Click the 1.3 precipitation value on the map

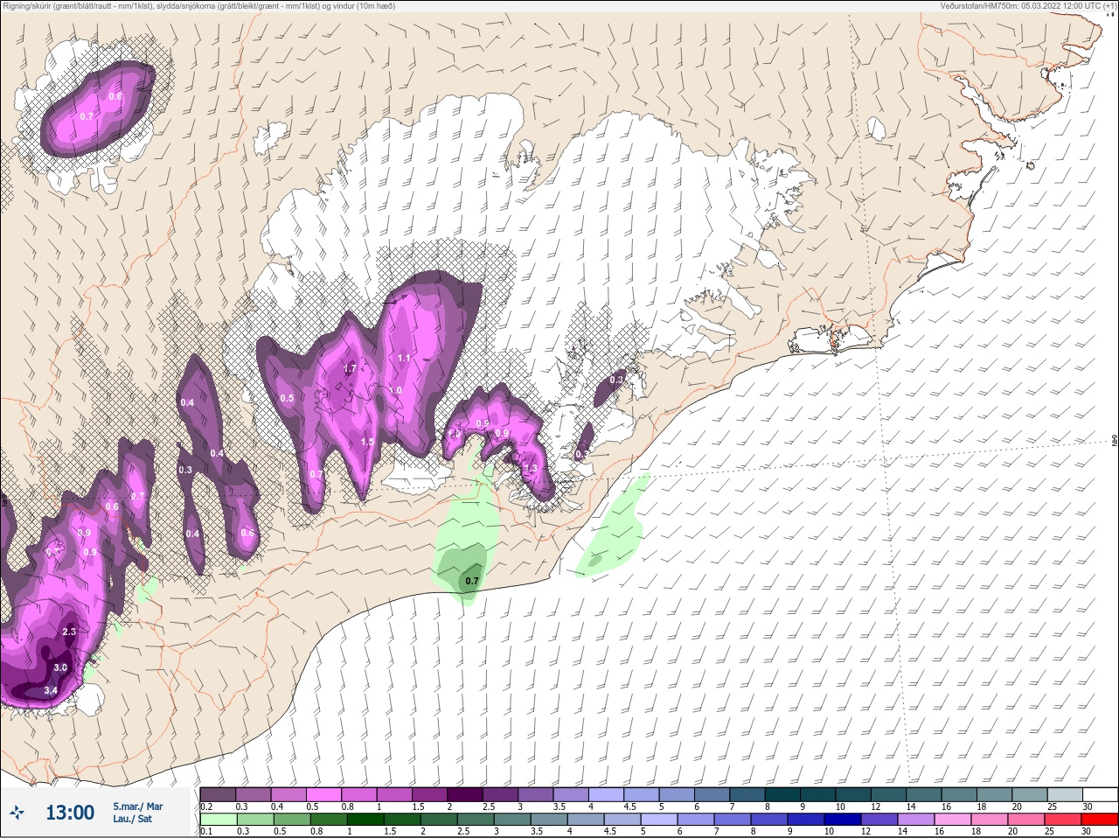[531, 468]
